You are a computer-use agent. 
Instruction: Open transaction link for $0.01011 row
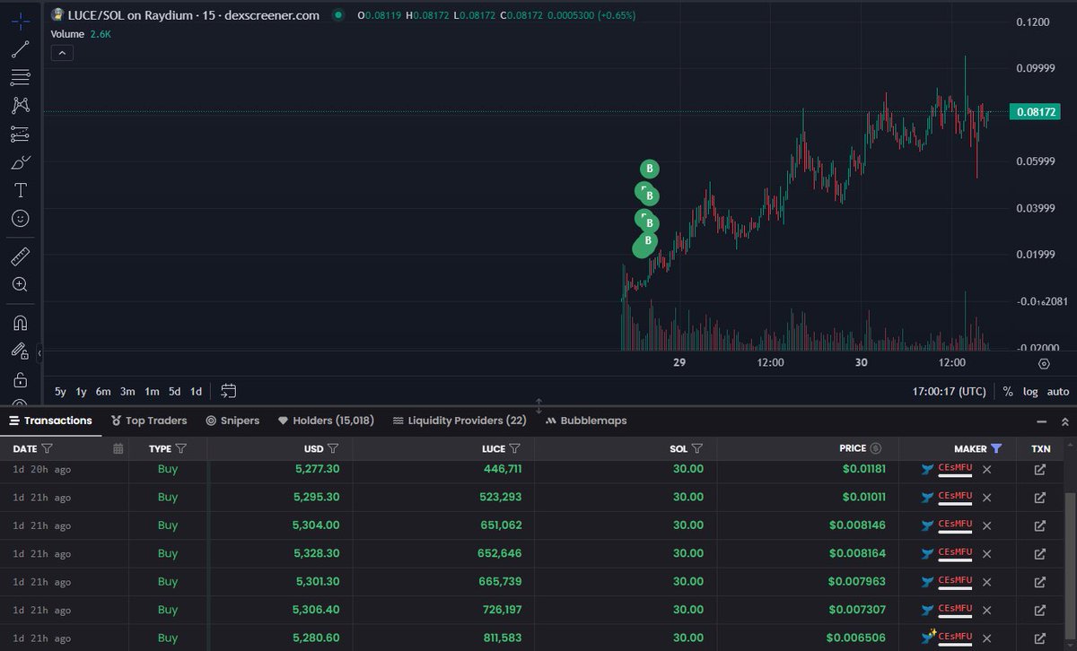[1040, 497]
